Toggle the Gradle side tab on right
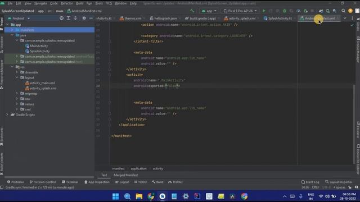This screenshot has height=202, width=360. (358, 25)
